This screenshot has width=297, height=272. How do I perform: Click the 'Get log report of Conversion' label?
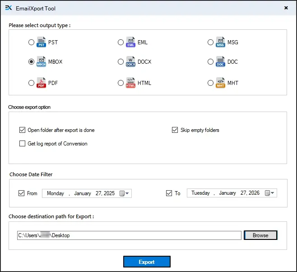(58, 144)
